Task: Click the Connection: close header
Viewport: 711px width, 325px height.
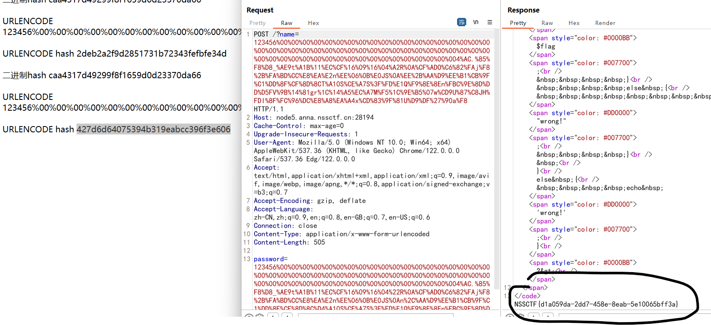Action: pyautogui.click(x=286, y=226)
